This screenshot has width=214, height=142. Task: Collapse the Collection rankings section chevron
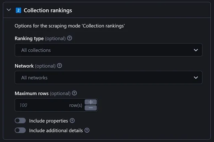point(9,10)
